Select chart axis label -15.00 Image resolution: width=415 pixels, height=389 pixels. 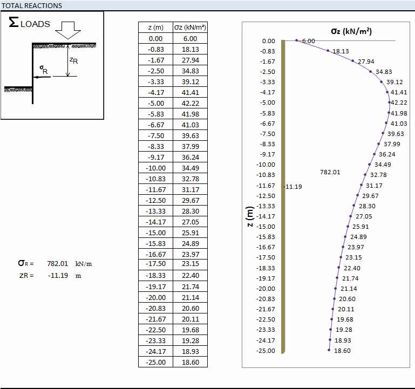(x=266, y=227)
